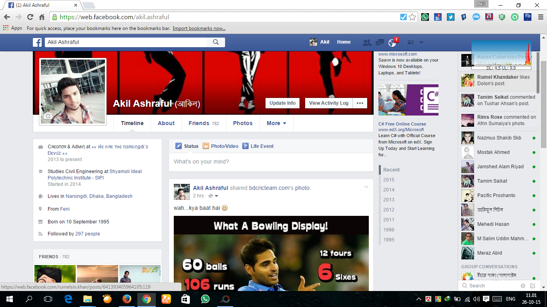Screen dimensions: 547x307
Task: Click the green shield extension icon
Action: coord(502,17)
